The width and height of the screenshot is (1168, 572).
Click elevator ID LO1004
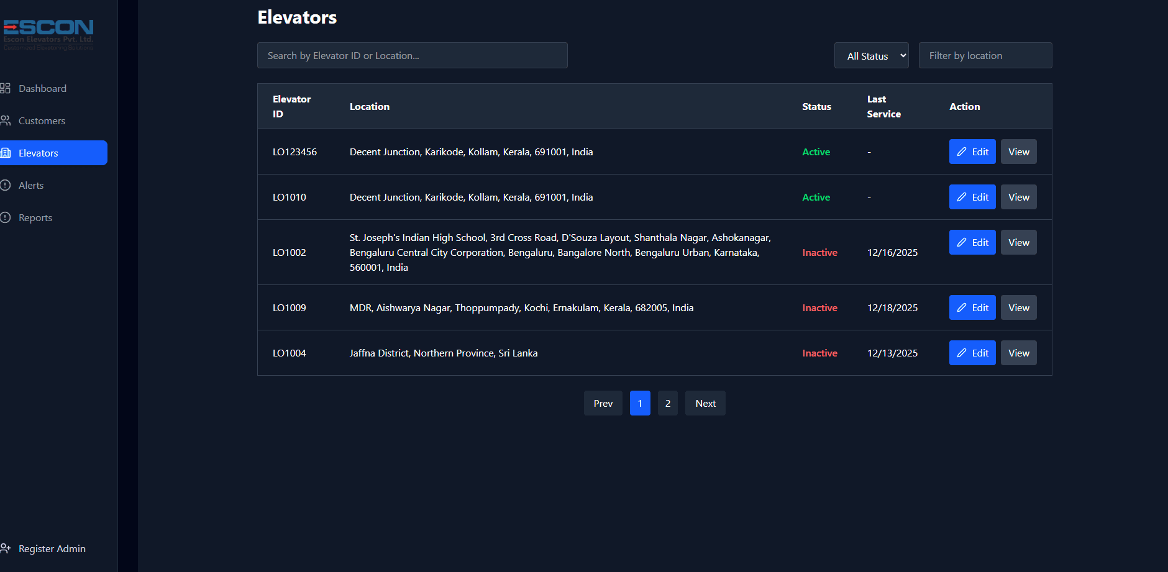(290, 353)
